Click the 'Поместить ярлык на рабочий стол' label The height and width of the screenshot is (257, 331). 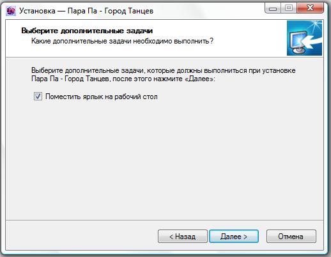click(102, 97)
